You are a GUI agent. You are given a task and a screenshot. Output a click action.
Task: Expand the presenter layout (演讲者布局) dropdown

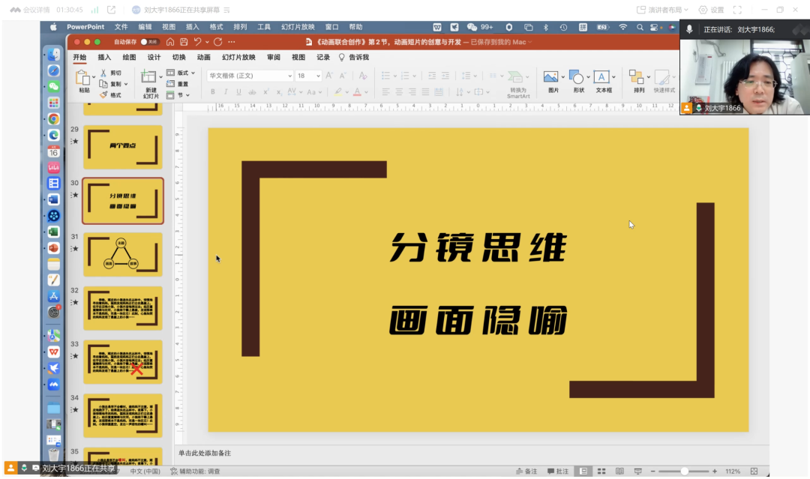tap(663, 10)
